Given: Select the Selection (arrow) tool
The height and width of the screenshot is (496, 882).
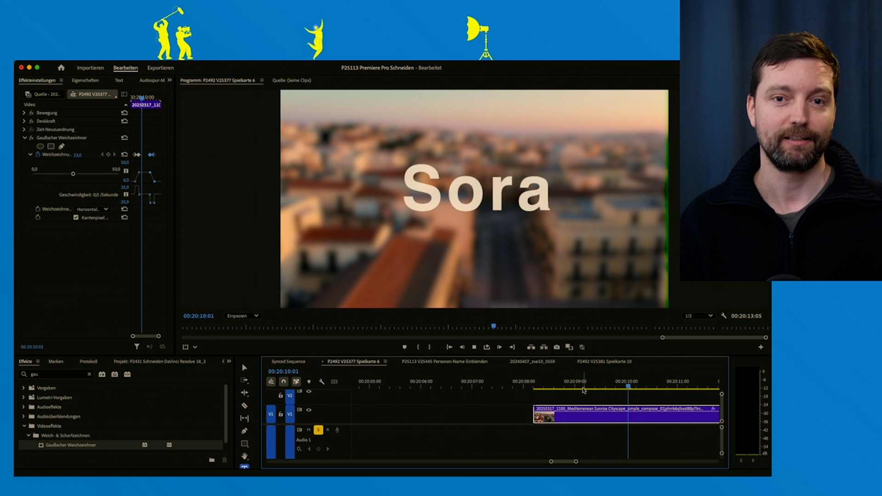Looking at the screenshot, I should pyautogui.click(x=244, y=368).
